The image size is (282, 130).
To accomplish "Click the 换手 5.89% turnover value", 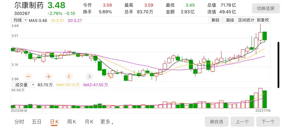I will (97, 12).
